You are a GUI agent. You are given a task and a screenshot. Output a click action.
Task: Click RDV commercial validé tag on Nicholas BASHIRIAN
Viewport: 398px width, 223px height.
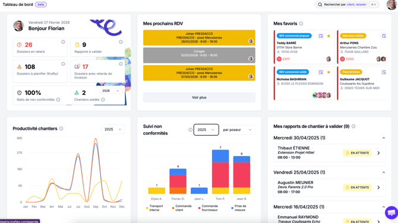[293, 72]
